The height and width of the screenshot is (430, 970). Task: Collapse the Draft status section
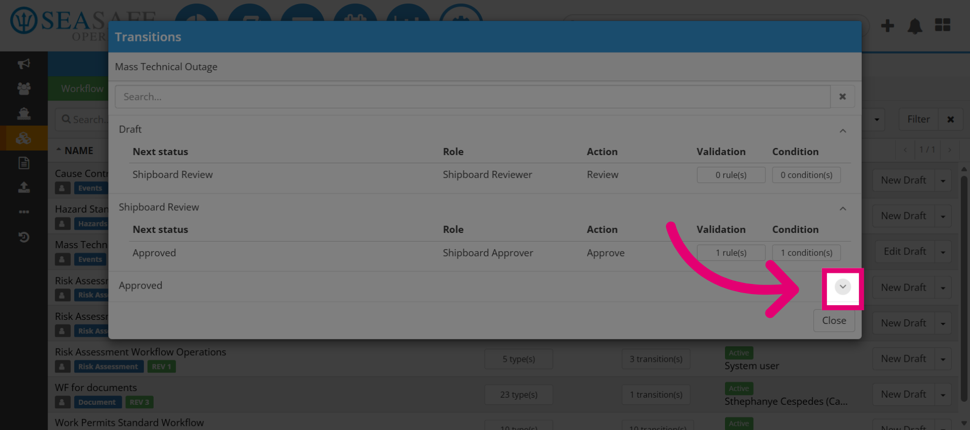point(843,131)
